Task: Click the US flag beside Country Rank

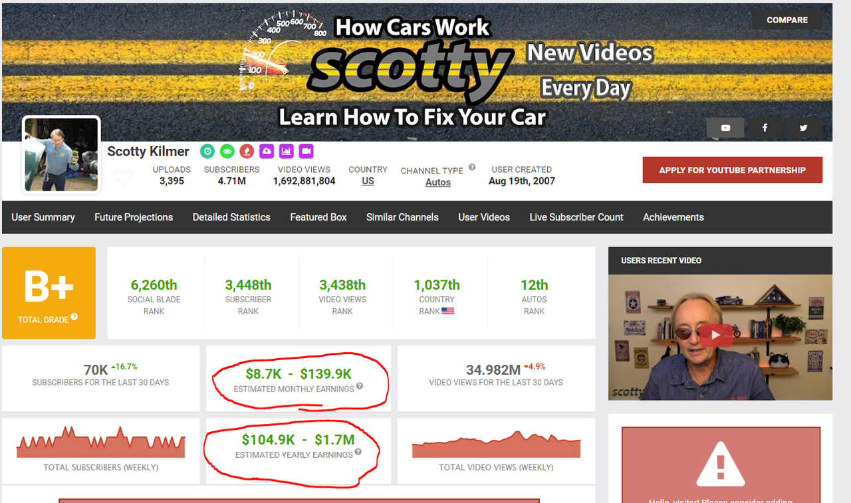Action: pyautogui.click(x=448, y=311)
